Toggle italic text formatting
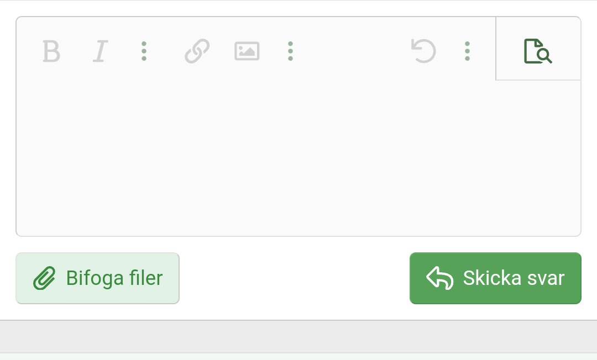This screenshot has width=597, height=360. [101, 51]
